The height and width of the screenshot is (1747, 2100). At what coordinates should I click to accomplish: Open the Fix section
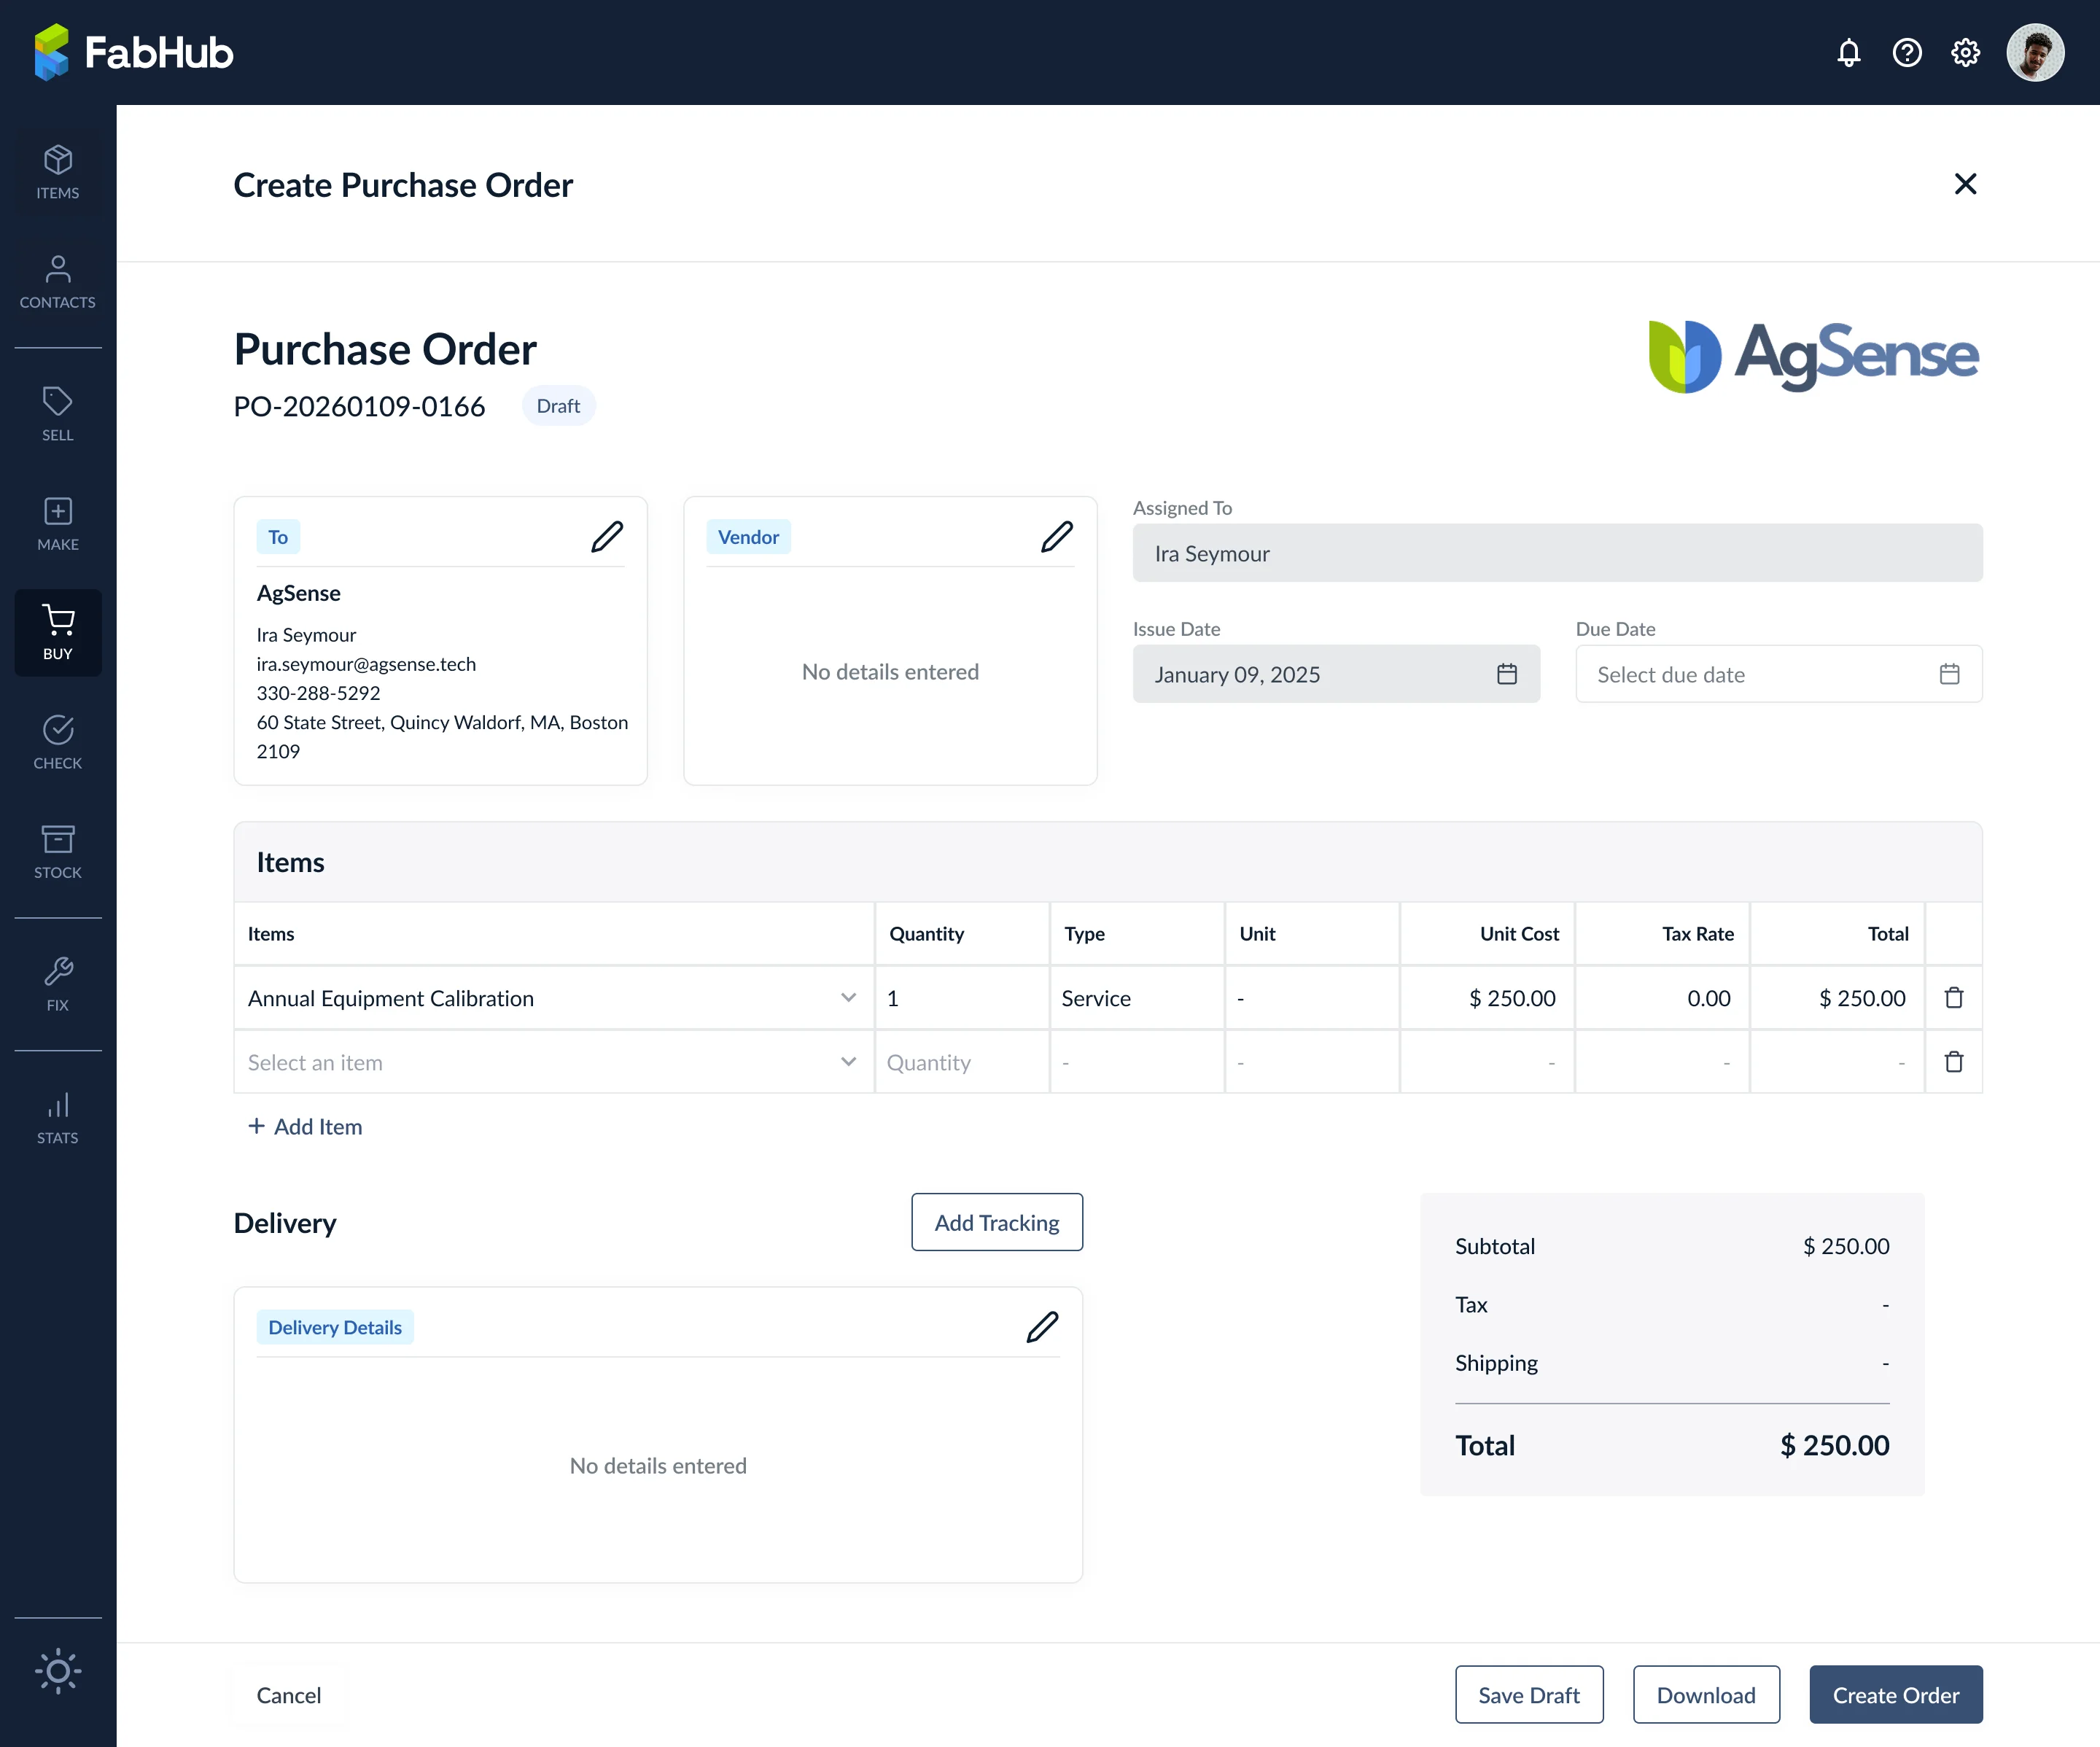(x=58, y=984)
